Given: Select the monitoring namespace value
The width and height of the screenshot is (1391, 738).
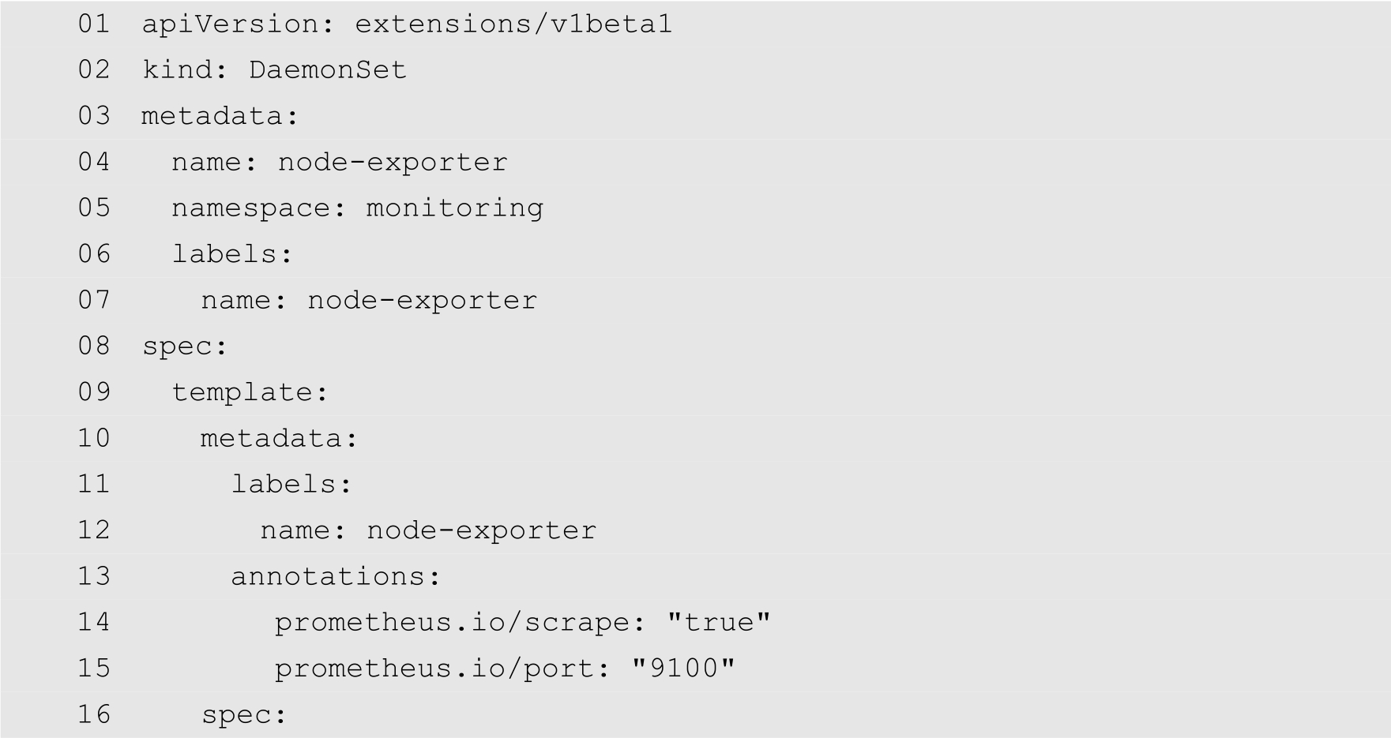Looking at the screenshot, I should 454,208.
